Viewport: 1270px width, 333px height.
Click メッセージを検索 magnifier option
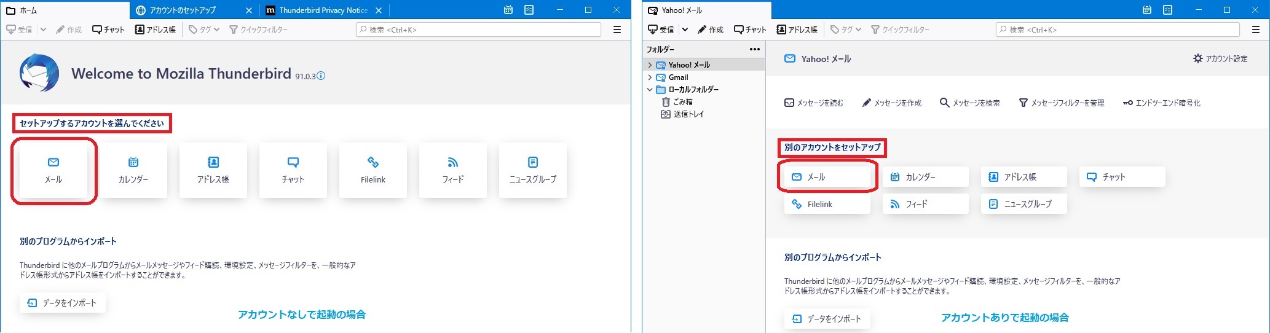tap(969, 103)
